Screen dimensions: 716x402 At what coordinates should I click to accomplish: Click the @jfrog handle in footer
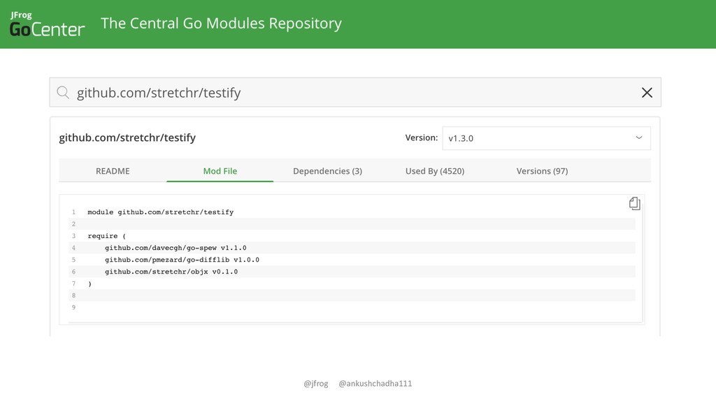pos(316,383)
